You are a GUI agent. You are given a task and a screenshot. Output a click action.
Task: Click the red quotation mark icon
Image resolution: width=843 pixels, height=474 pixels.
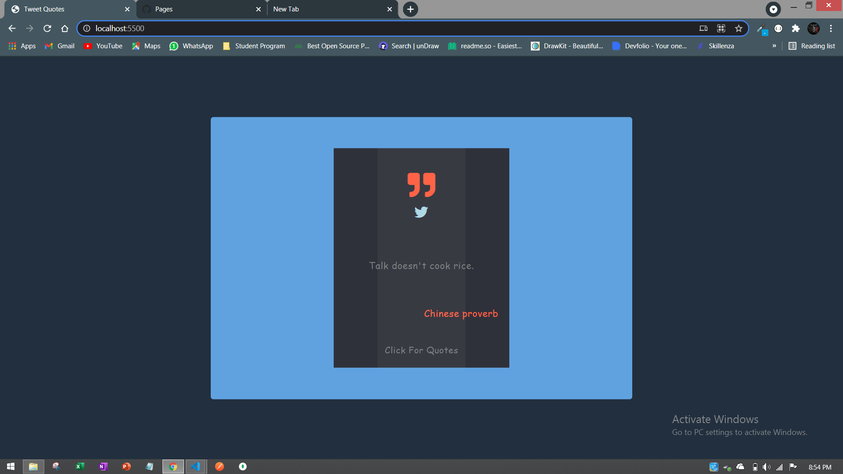coord(421,185)
